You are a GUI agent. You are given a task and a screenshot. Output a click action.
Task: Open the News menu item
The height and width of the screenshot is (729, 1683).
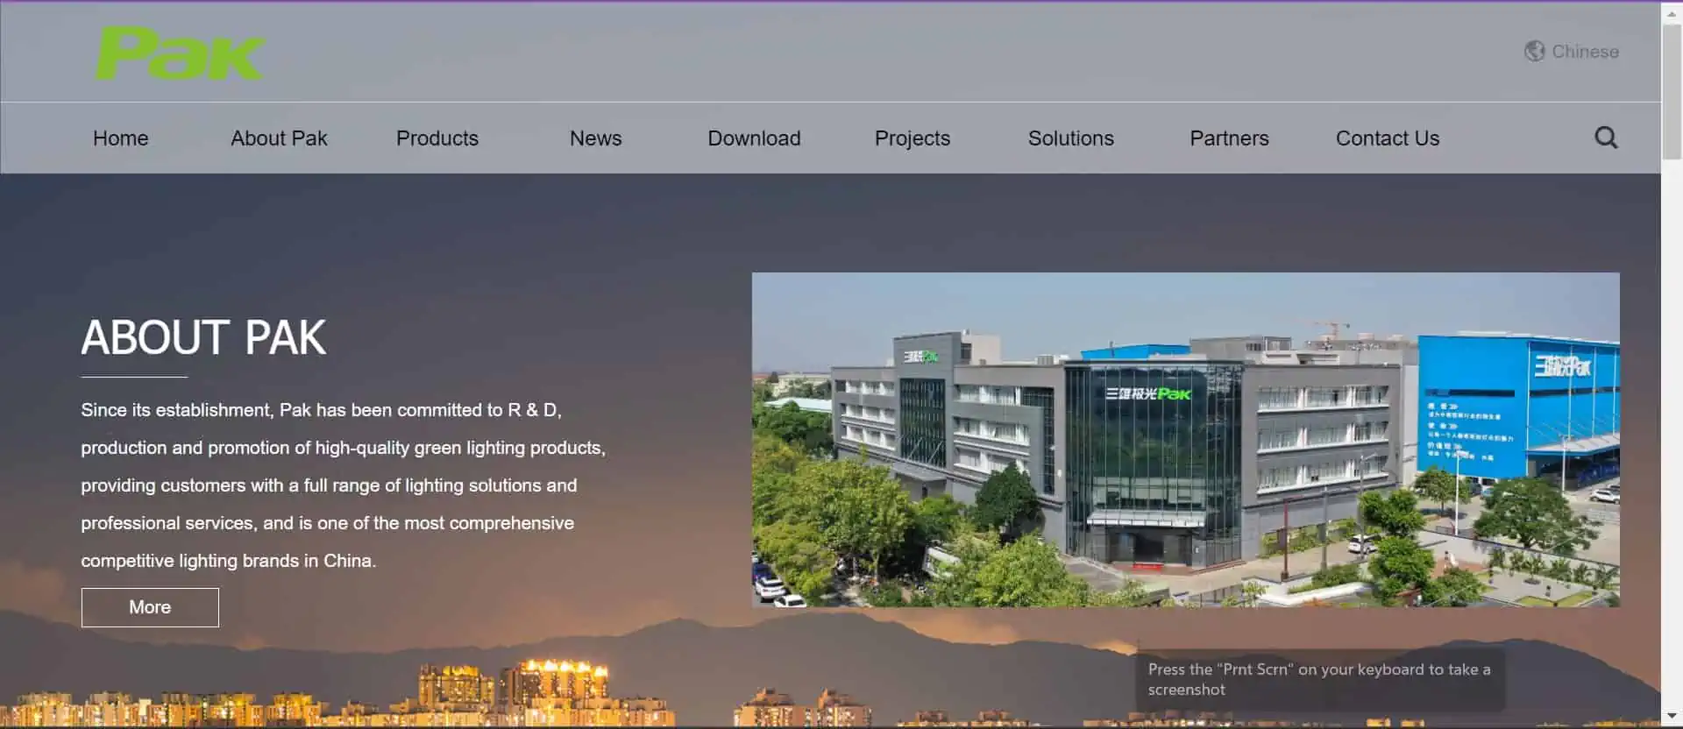click(x=595, y=138)
